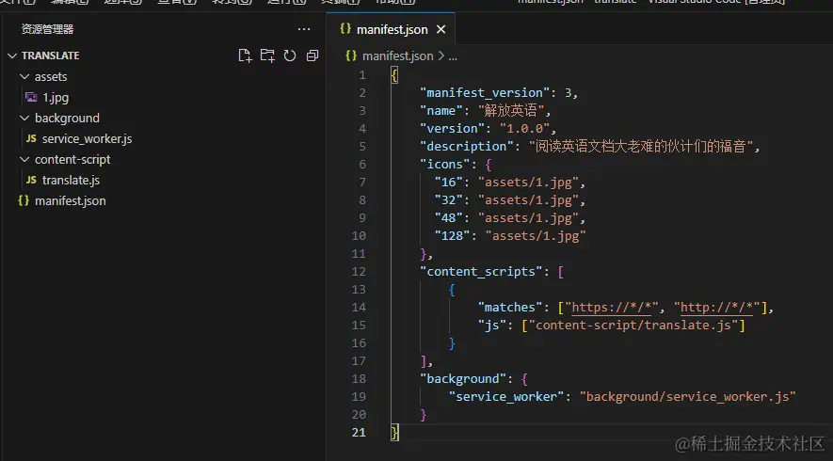Open the explorer more actions ellipsis
Image resolution: width=833 pixels, height=461 pixels.
tap(304, 29)
